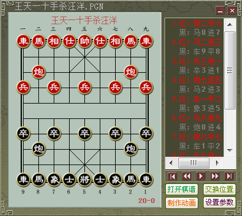This screenshot has height=216, width=242.
Task: Click the red chariot on file 九
Action: [x=146, y=41]
